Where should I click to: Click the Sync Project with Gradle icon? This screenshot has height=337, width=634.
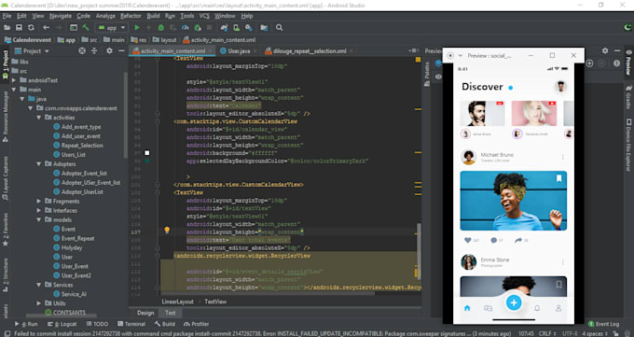click(224, 28)
